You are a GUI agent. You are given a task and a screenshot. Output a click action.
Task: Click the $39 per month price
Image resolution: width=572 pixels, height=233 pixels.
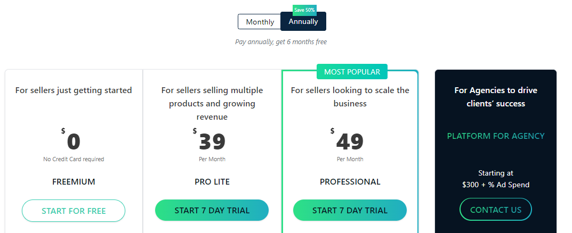(x=210, y=140)
